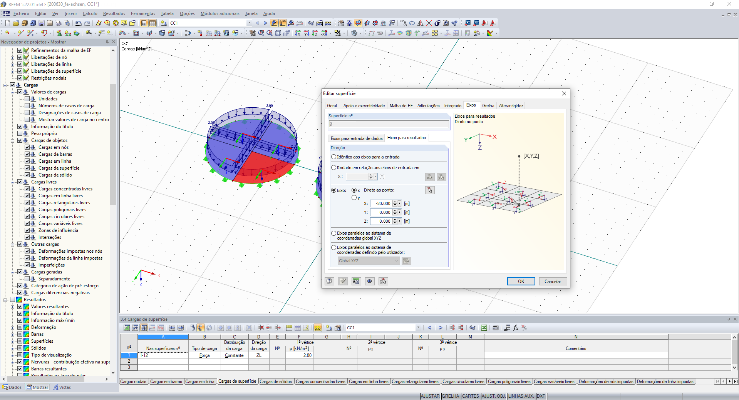The width and height of the screenshot is (739, 400).
Task: Open CC1 dropdown in table toolbar
Action: tap(418, 328)
